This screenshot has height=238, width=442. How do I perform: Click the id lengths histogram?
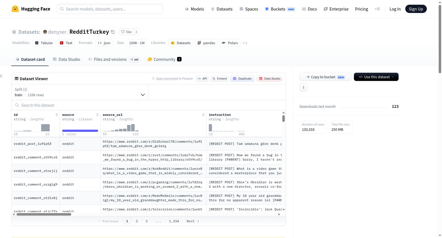tap(32, 127)
